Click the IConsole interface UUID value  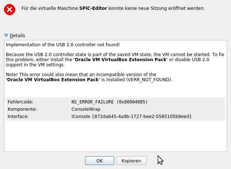(x=131, y=116)
